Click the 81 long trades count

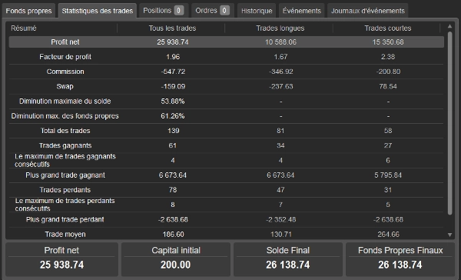280,131
